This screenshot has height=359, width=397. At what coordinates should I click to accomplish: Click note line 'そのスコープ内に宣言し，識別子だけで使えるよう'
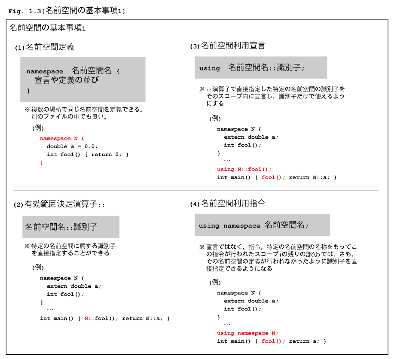tap(275, 96)
